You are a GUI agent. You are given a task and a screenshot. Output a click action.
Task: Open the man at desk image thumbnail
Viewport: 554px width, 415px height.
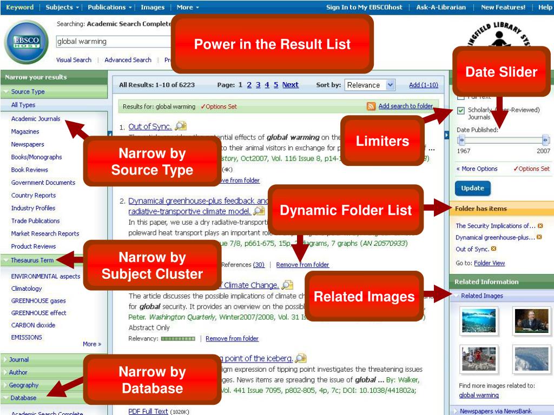click(x=531, y=321)
